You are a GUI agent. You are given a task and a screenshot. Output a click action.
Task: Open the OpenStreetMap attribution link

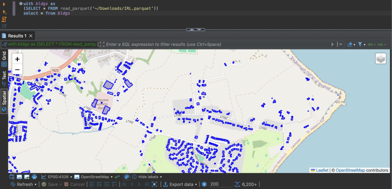click(350, 170)
